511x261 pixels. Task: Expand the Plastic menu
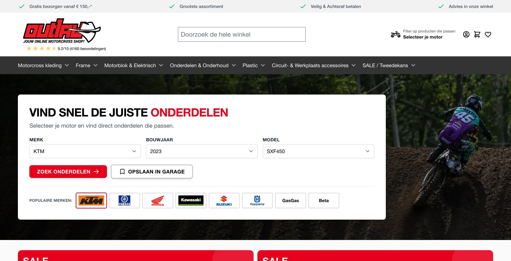pyautogui.click(x=254, y=65)
